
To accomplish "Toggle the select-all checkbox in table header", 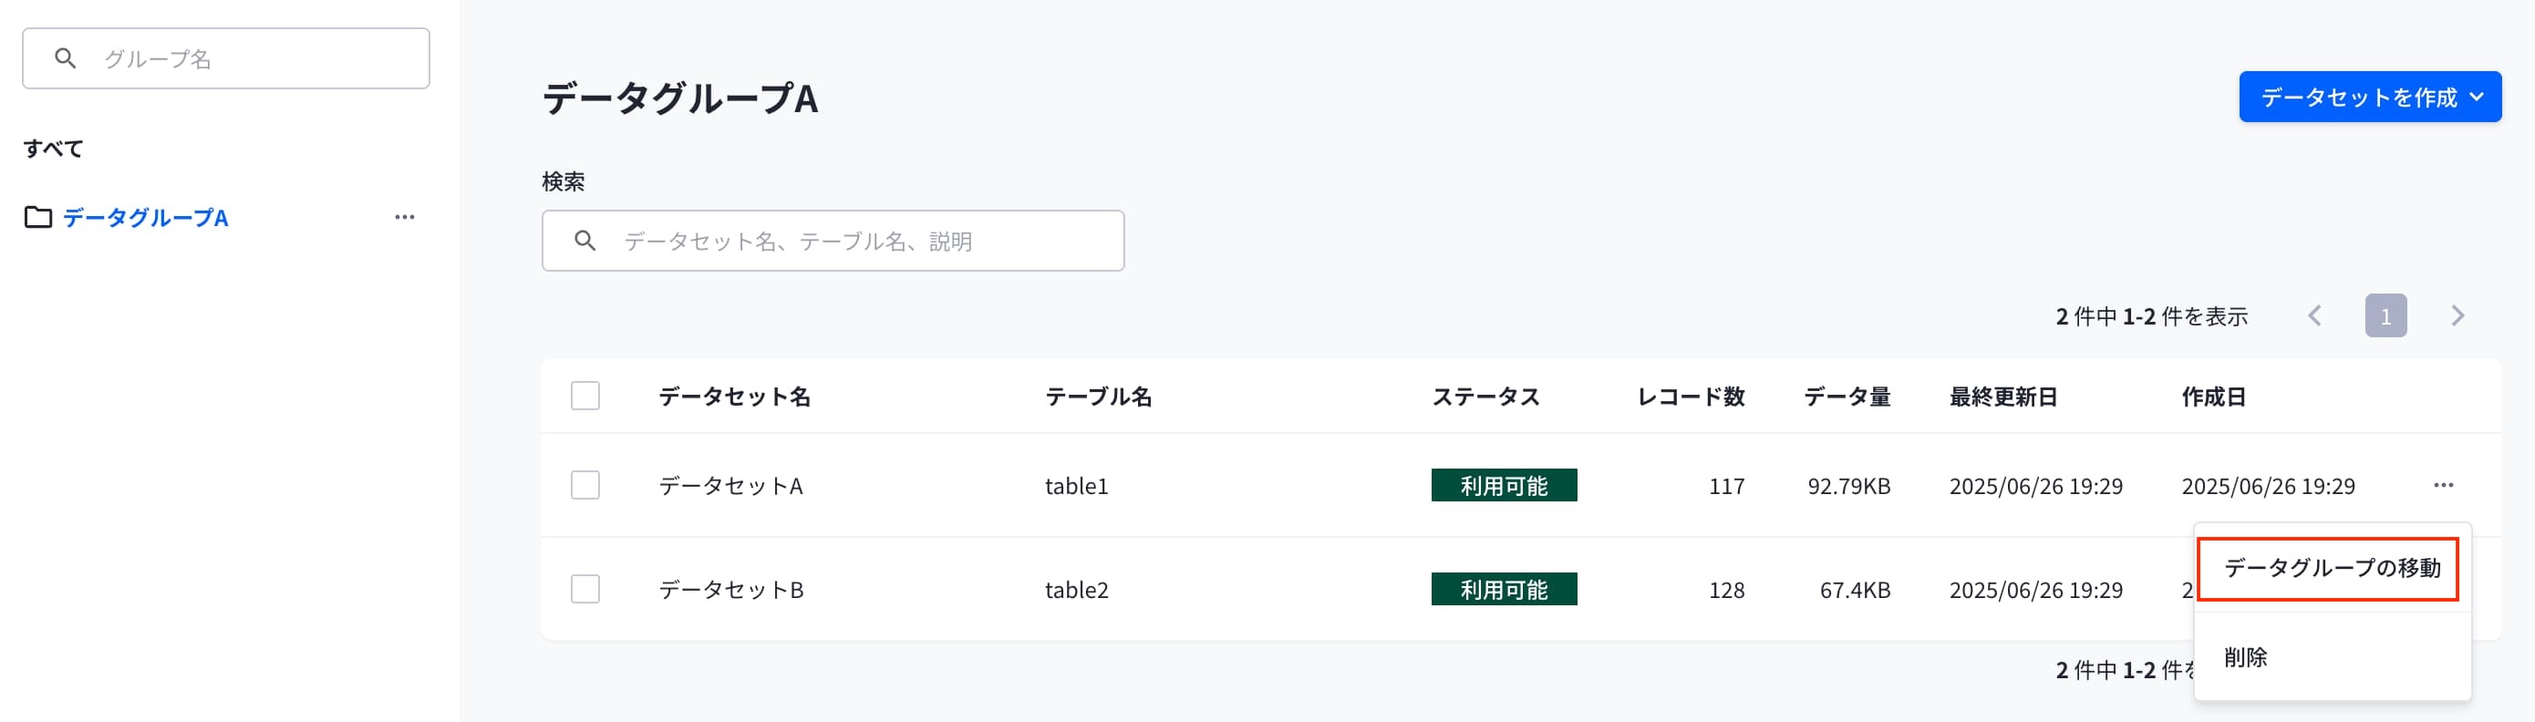I will (x=585, y=397).
